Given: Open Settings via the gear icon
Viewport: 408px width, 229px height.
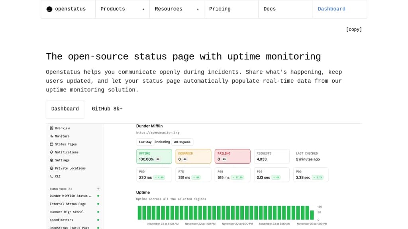Looking at the screenshot, I should (x=52, y=160).
